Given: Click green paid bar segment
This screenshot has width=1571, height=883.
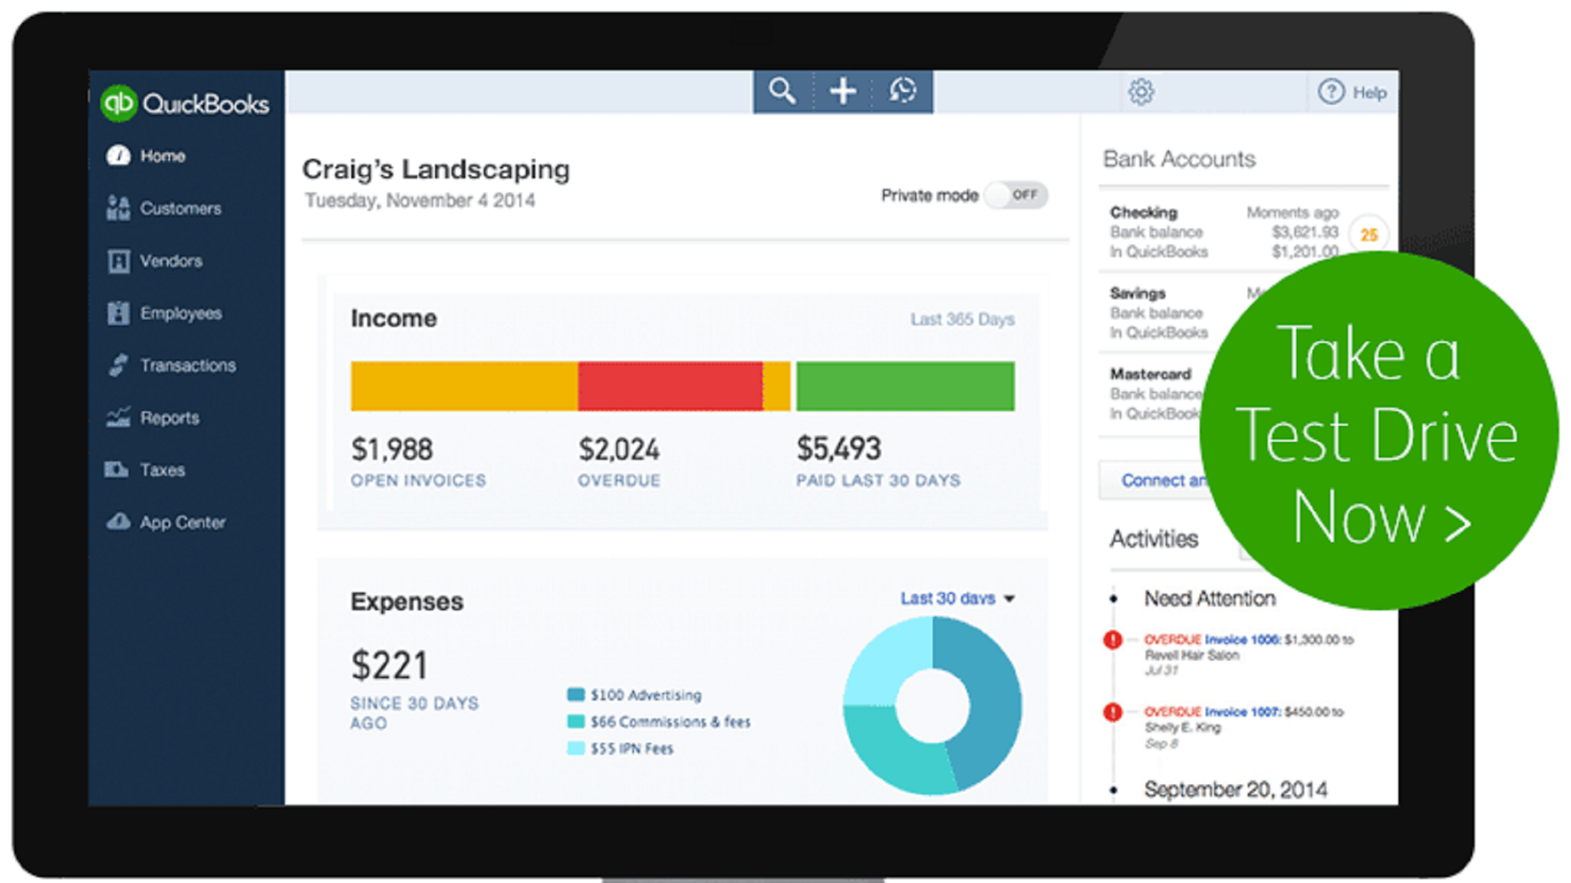Looking at the screenshot, I should (x=906, y=386).
